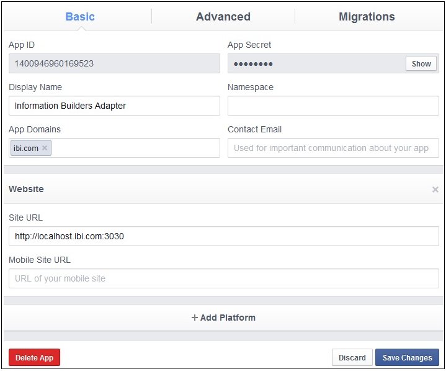Open the Migrations tab
Screen dimensions: 446x371
(x=367, y=17)
